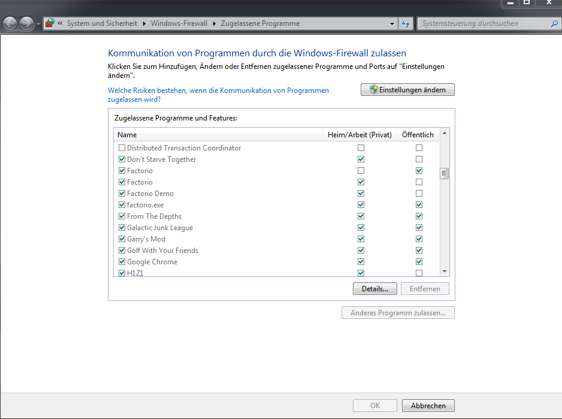Select the Galactic Junk League entry

pyautogui.click(x=160, y=228)
